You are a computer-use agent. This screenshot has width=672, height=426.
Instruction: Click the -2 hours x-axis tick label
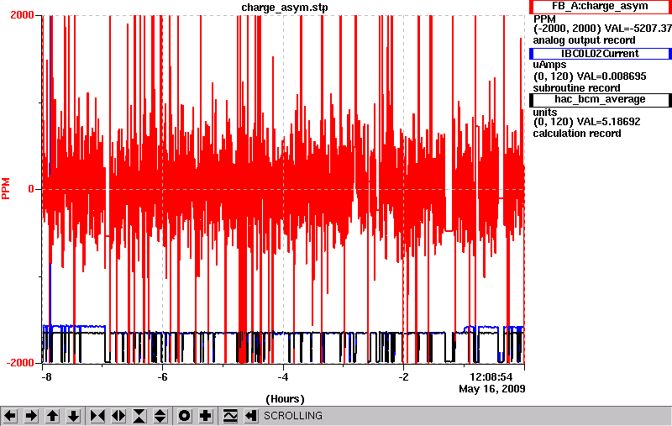click(x=403, y=377)
